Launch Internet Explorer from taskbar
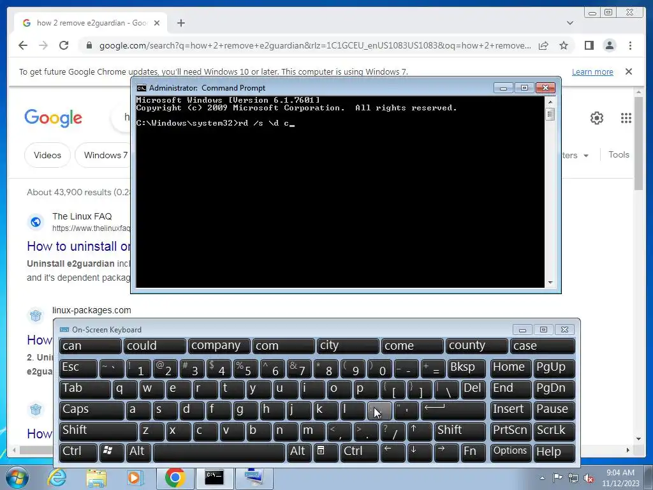 (x=57, y=477)
